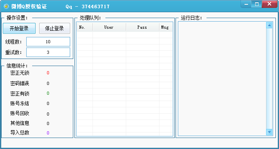Viewport: 279px width, 149px height.
Task: Select the 密正无锁 statistic label
Action: point(20,73)
